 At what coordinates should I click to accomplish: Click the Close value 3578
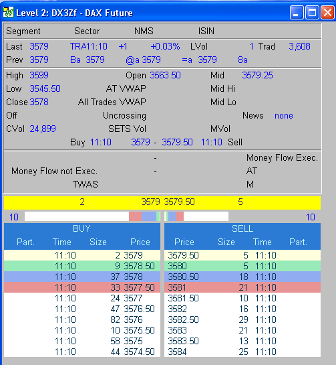[x=39, y=102]
